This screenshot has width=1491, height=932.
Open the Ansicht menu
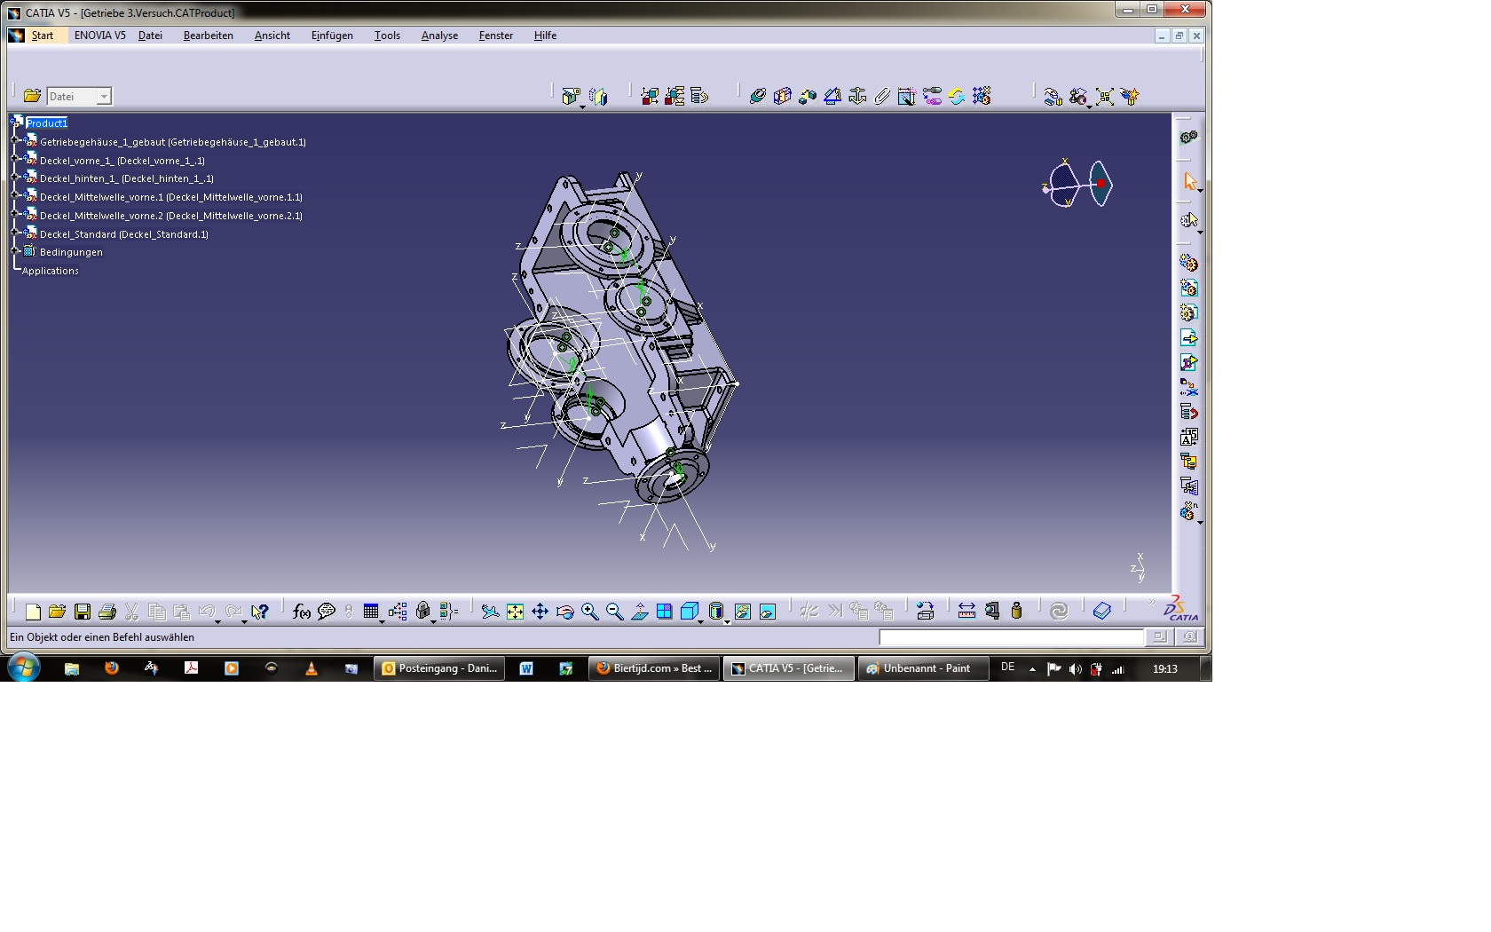[x=272, y=36]
